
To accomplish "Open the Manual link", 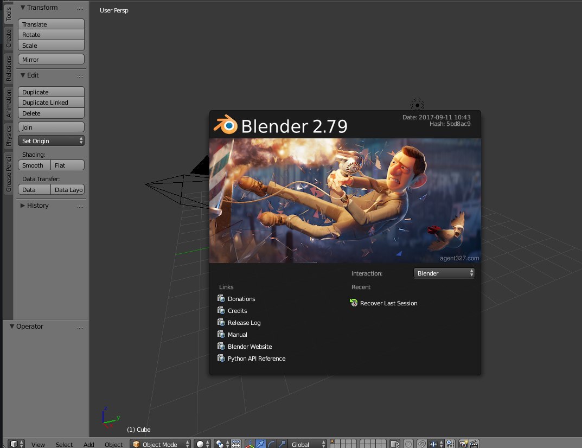I will [x=237, y=335].
